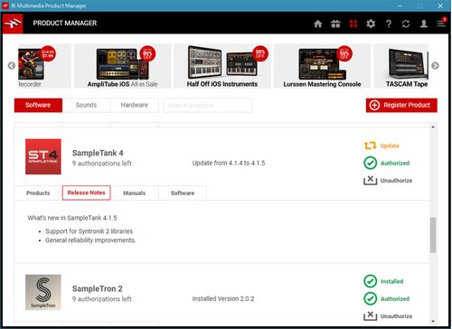Screen dimensions: 452x329
Task: Open the settings gear icon
Action: pyautogui.click(x=371, y=23)
